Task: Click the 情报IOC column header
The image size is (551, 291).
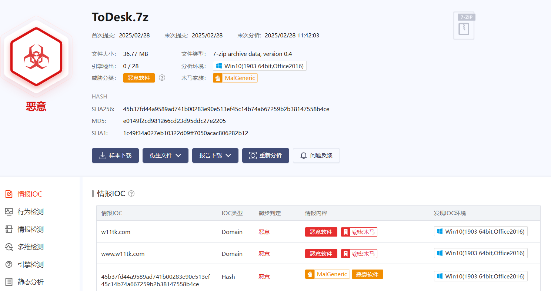Action: [x=112, y=213]
